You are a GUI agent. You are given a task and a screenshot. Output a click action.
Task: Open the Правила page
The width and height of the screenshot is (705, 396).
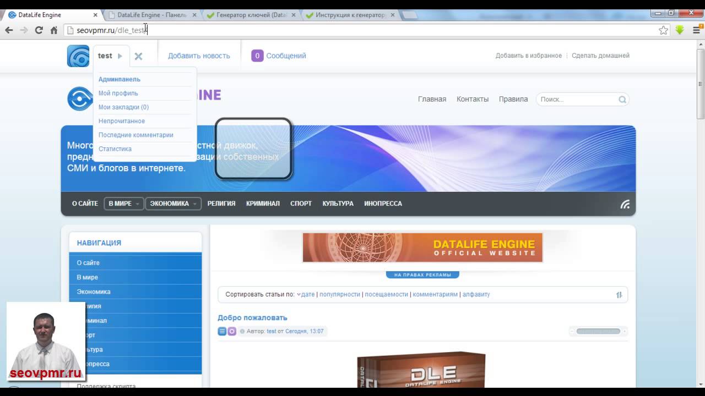click(x=513, y=99)
